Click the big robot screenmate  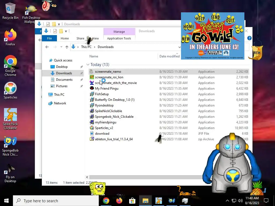(232, 163)
